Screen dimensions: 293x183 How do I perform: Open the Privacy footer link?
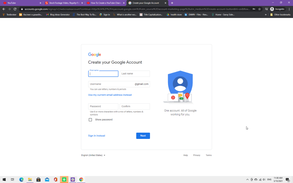click(x=197, y=155)
